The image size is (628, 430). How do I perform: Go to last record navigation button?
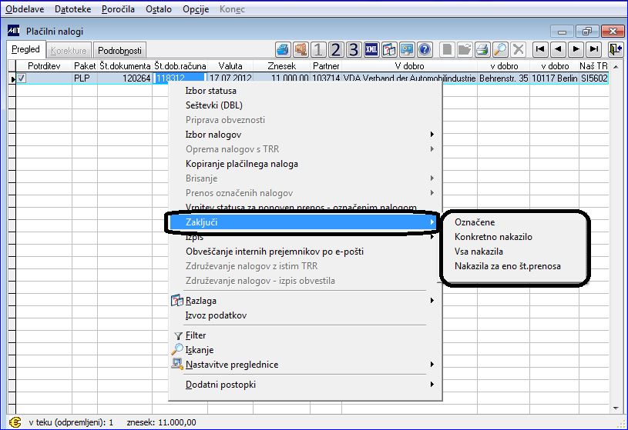coord(594,49)
